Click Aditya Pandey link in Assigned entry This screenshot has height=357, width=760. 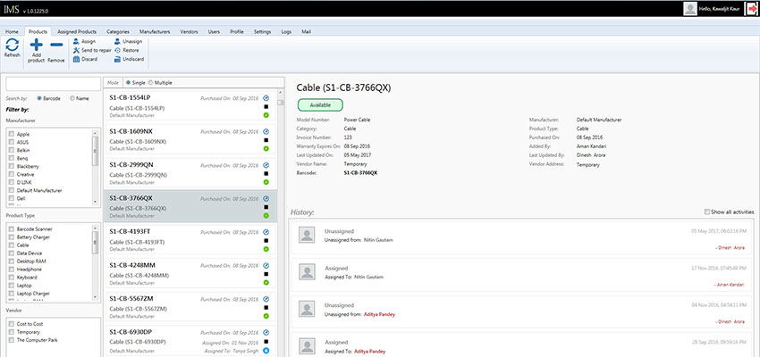click(370, 351)
